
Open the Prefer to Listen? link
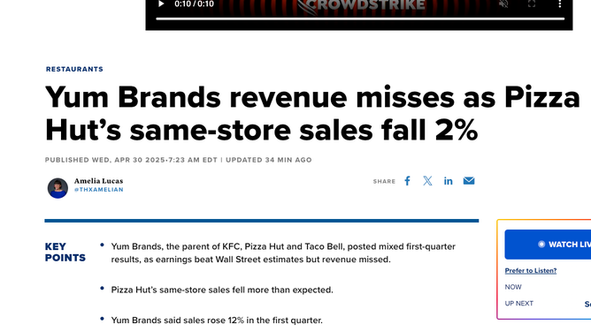point(531,271)
